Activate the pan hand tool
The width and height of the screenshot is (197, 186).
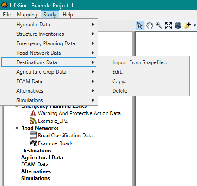[x=149, y=25]
